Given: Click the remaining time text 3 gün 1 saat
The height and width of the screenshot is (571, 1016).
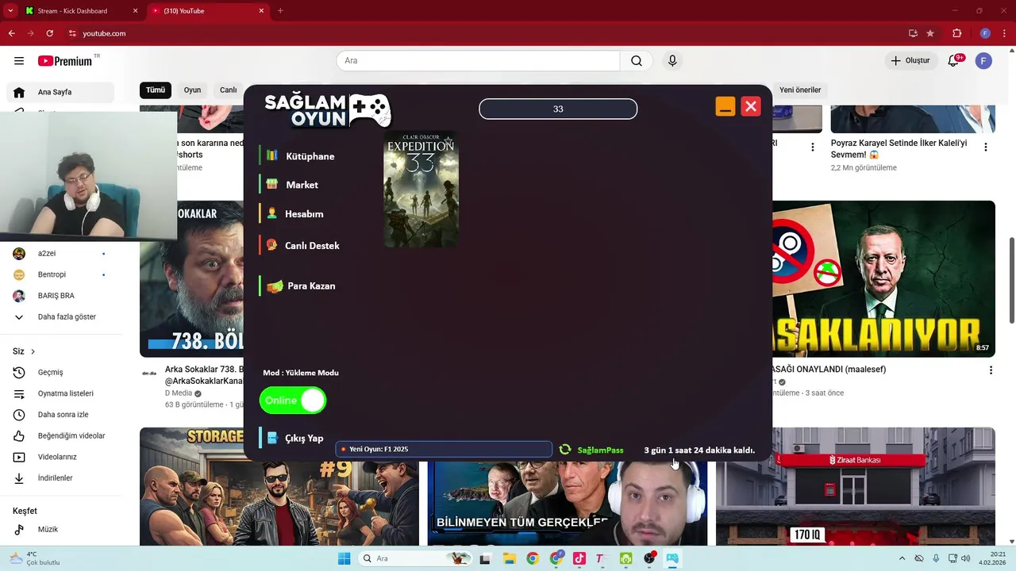Looking at the screenshot, I should (699, 450).
